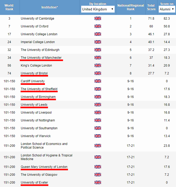Click the UK flag for King's College London
The image size is (176, 187).
click(98, 66)
